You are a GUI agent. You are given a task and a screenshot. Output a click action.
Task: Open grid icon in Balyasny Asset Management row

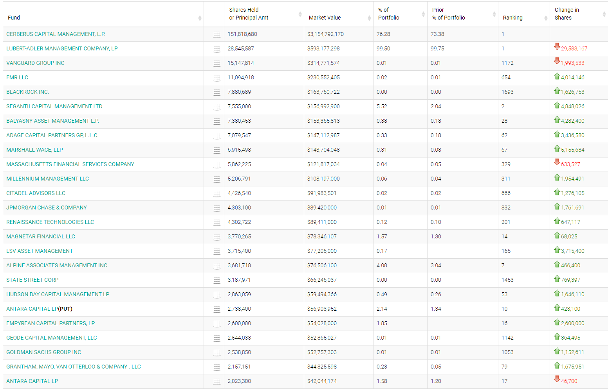(217, 122)
